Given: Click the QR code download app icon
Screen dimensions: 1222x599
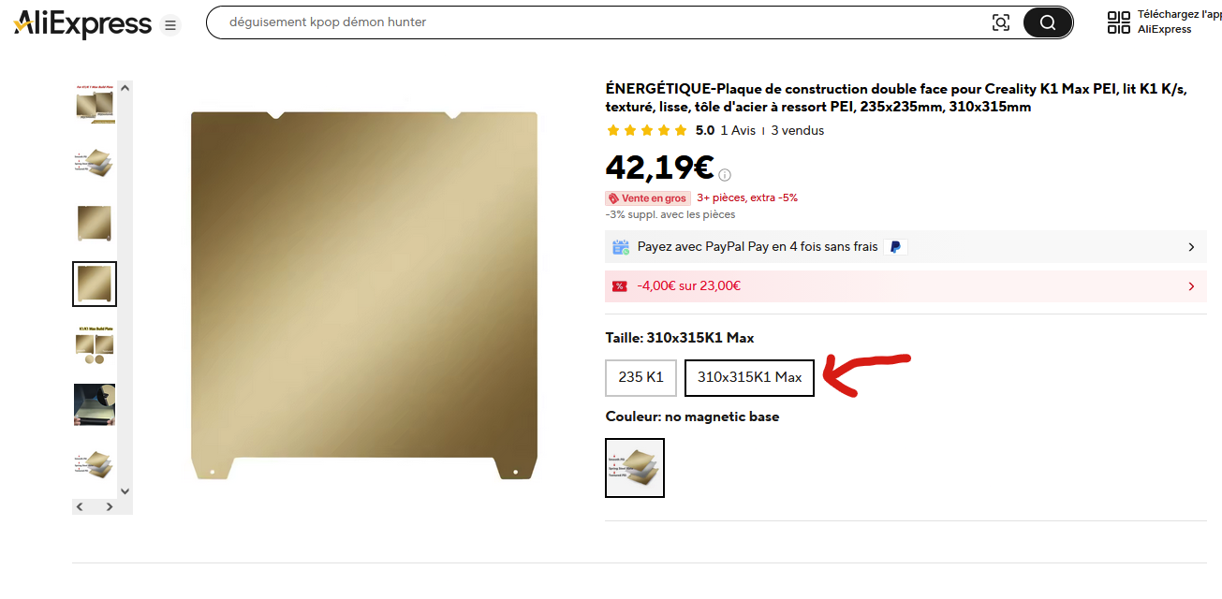Looking at the screenshot, I should 1119,22.
